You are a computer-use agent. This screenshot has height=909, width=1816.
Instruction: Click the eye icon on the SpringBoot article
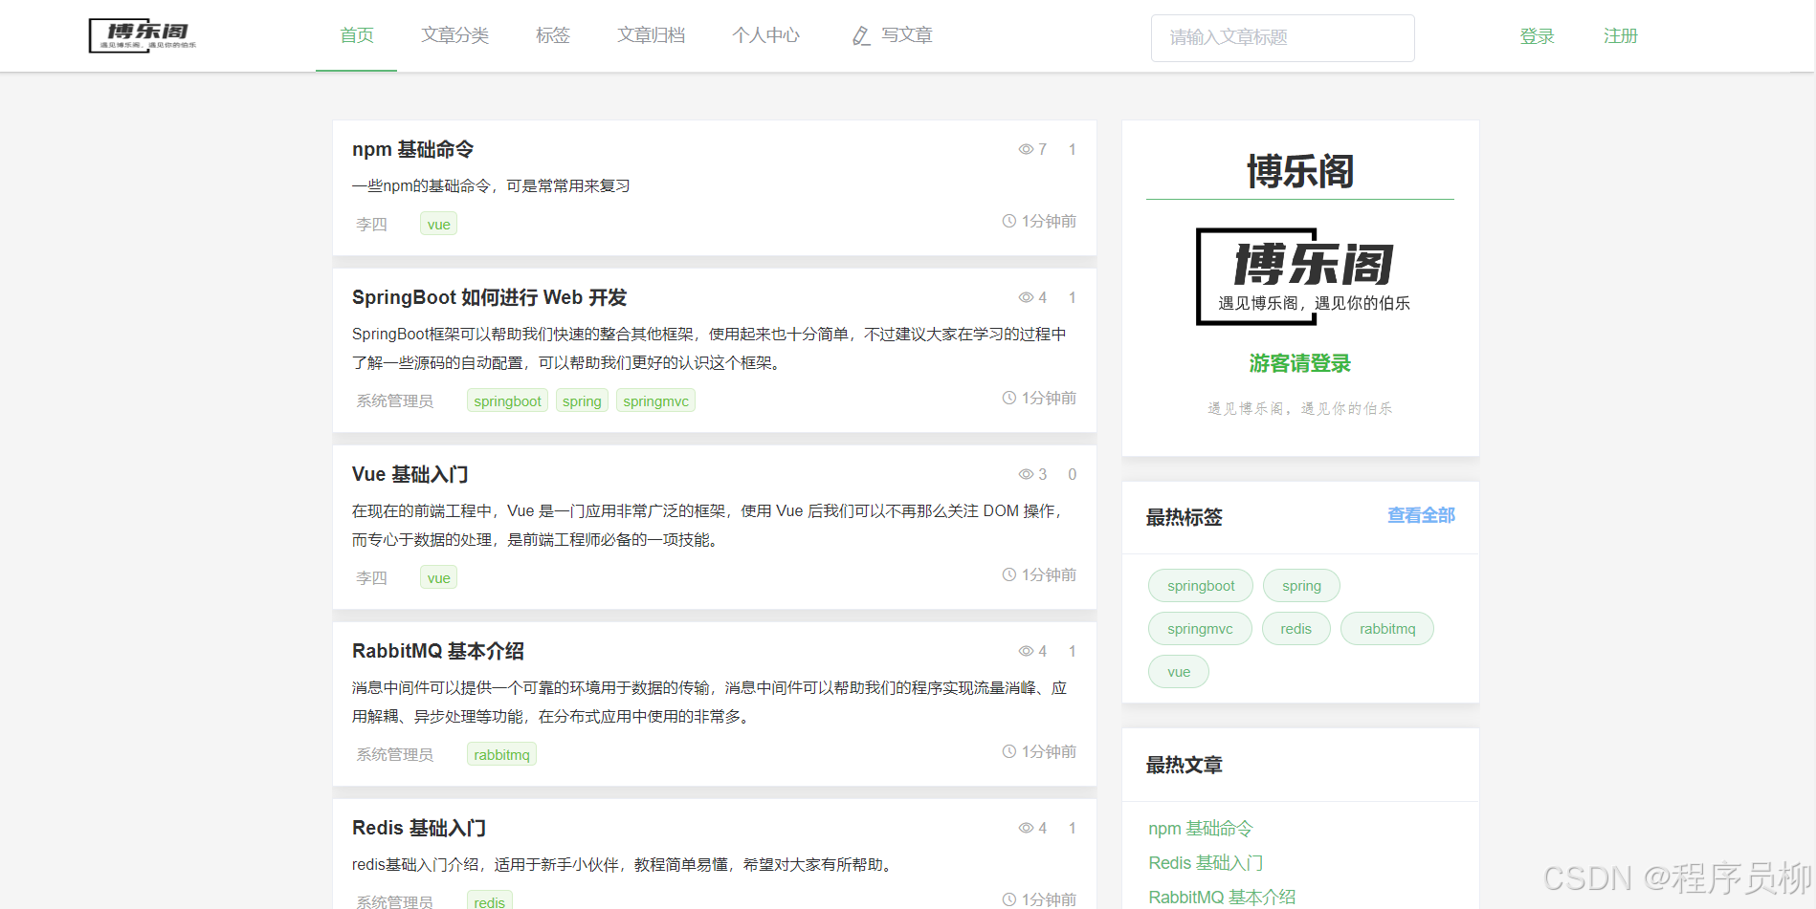(x=1026, y=297)
